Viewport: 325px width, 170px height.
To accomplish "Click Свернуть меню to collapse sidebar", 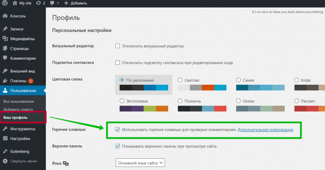I will (23, 161).
